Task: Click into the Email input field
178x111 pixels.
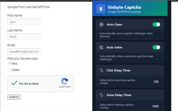Action: [24, 52]
